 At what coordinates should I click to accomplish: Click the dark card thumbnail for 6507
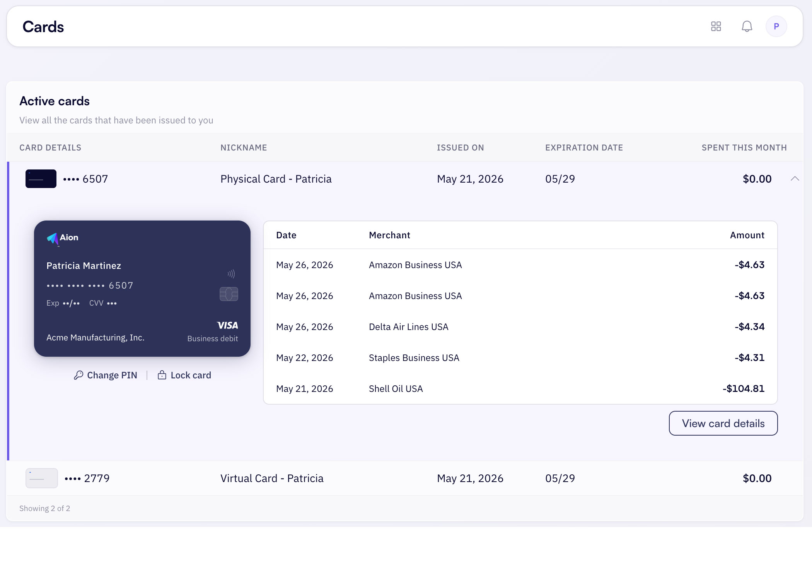[41, 179]
